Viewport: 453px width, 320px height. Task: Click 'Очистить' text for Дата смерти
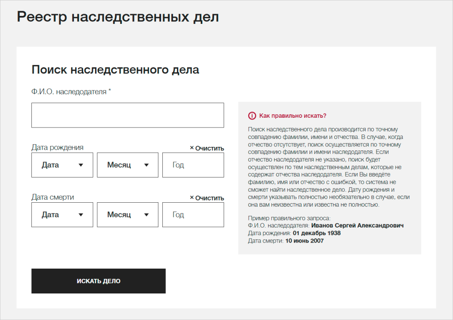point(209,198)
